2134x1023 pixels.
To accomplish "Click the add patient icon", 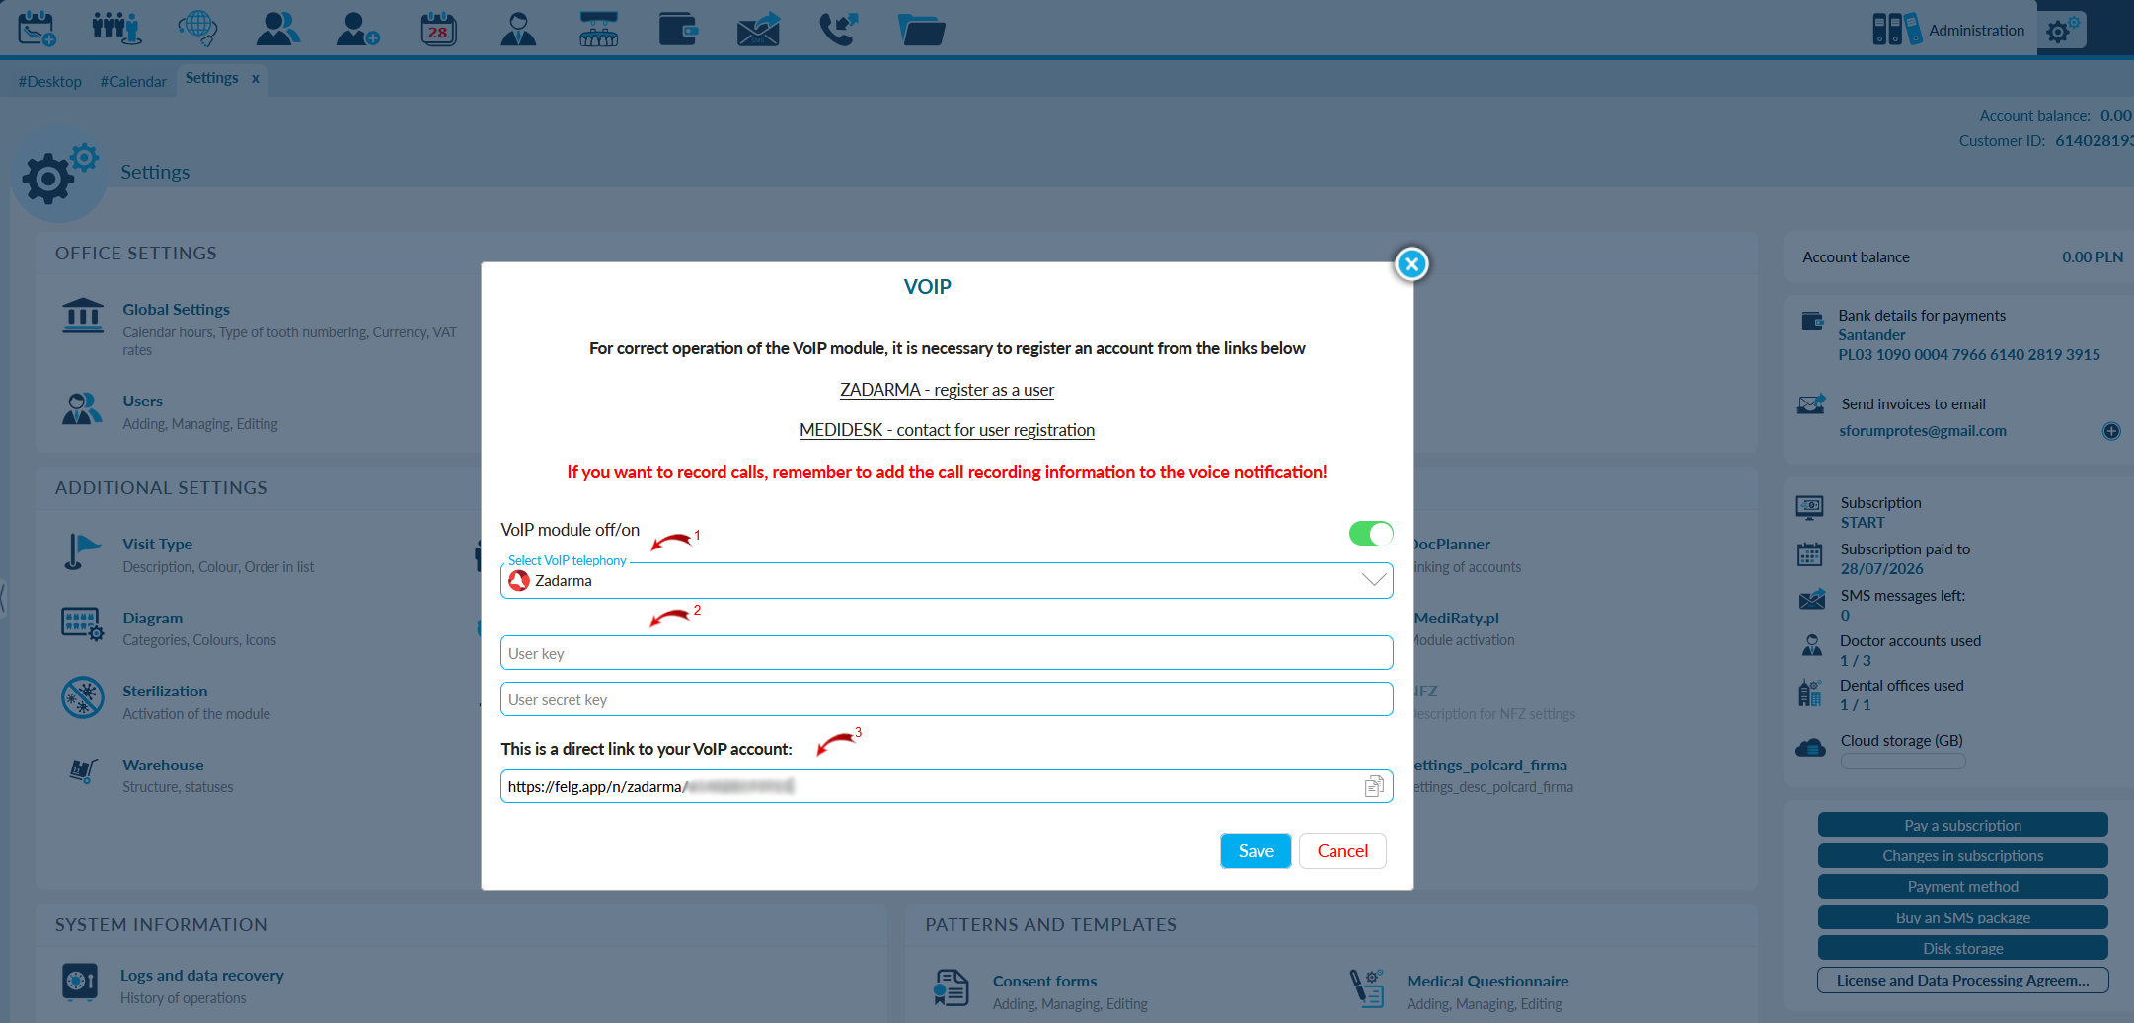I will point(357,29).
